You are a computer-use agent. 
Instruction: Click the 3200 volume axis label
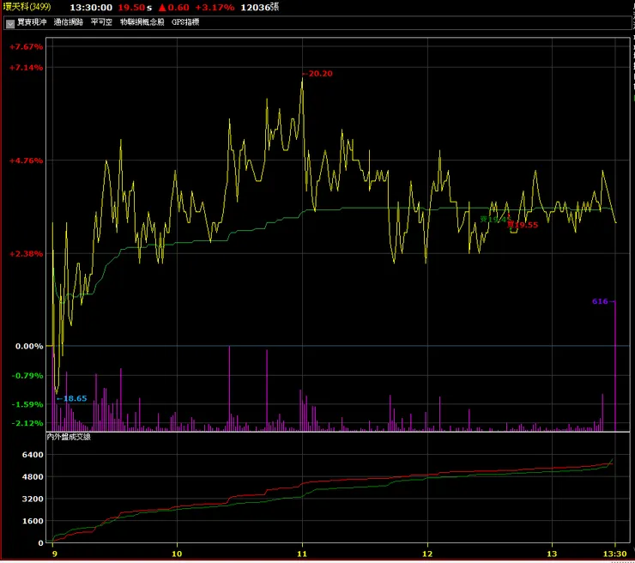(x=33, y=499)
